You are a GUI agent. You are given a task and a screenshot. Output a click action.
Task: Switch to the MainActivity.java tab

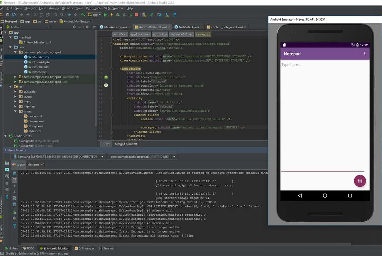click(115, 27)
